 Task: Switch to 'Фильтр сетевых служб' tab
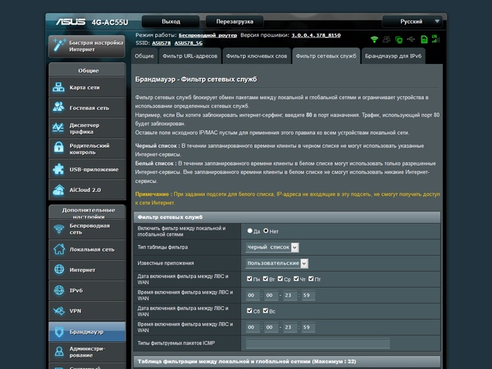click(326, 56)
